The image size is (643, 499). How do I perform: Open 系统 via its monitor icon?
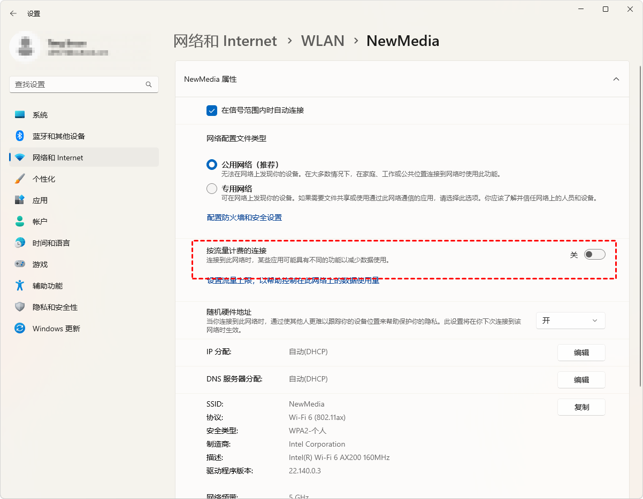[x=20, y=115]
